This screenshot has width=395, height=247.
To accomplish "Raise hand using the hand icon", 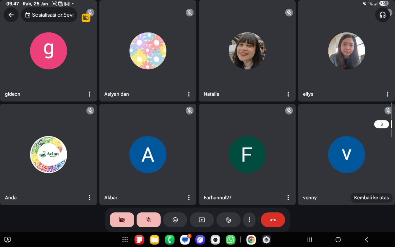I will [x=228, y=220].
